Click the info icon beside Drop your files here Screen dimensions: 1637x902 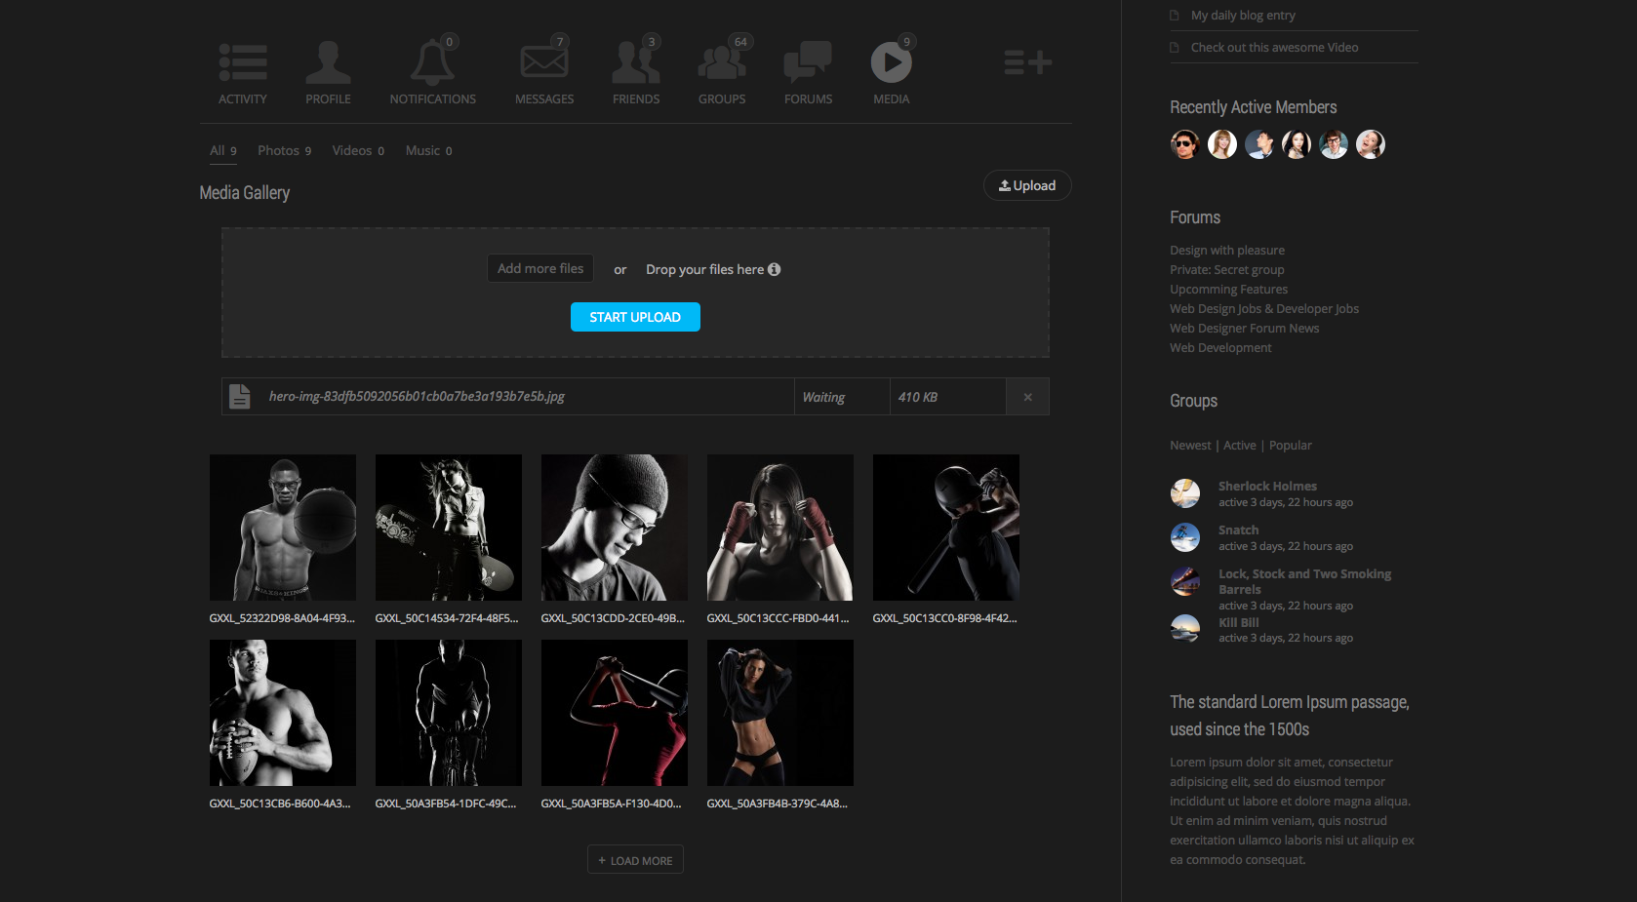tap(775, 269)
